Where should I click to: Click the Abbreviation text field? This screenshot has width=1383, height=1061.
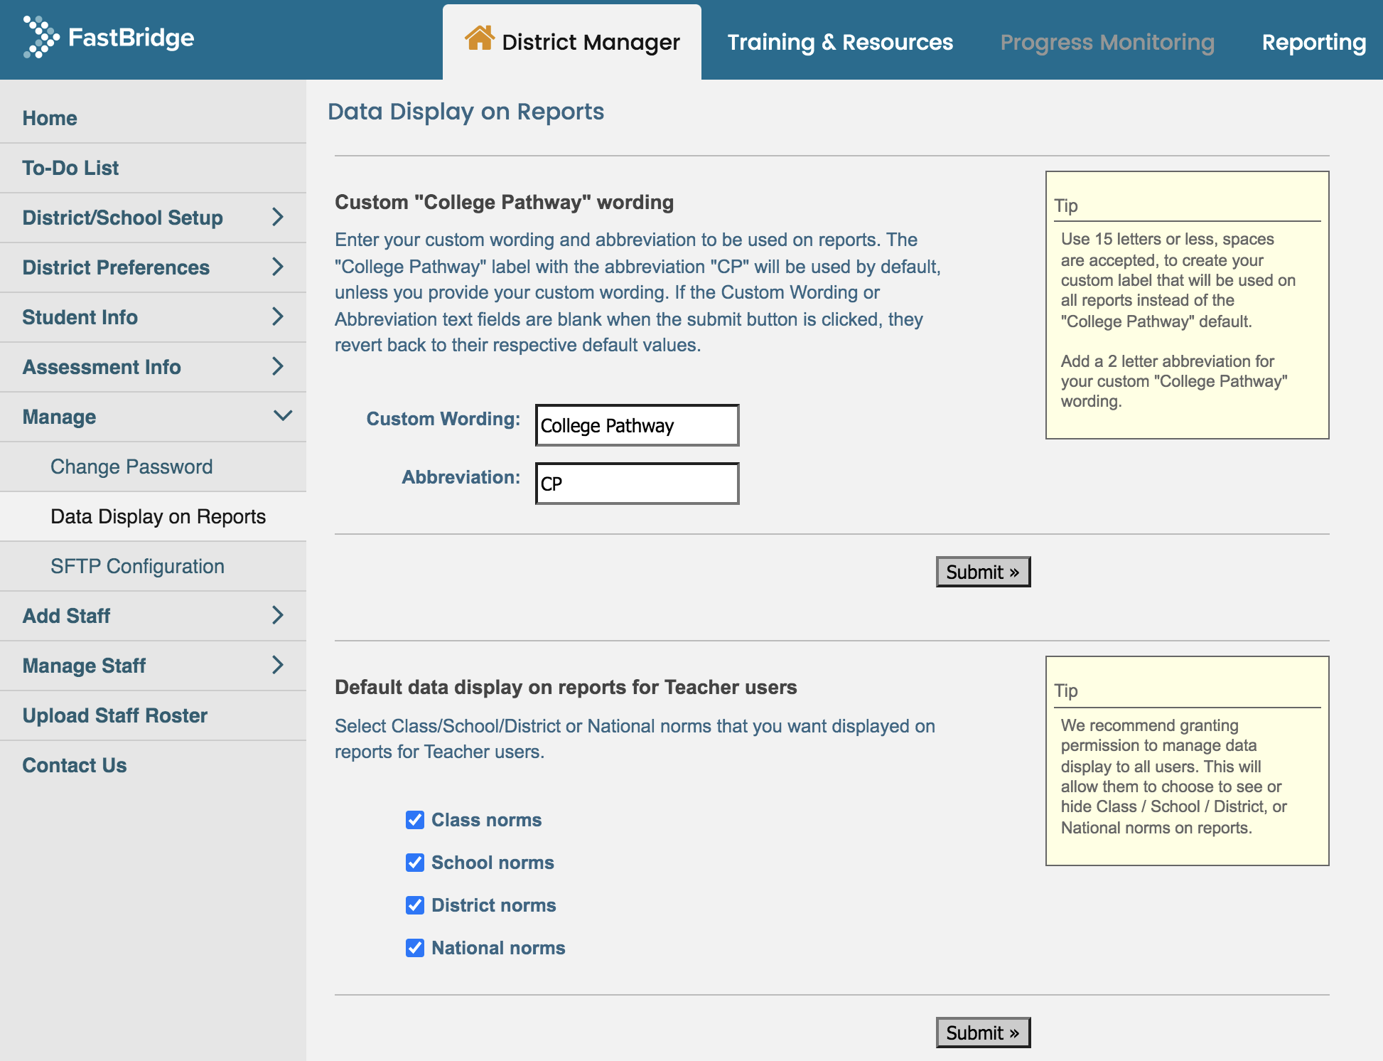click(x=637, y=484)
